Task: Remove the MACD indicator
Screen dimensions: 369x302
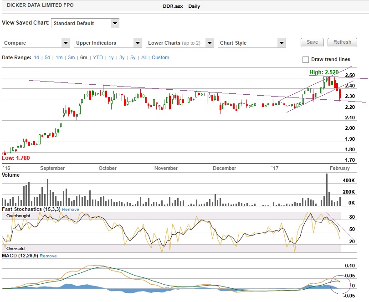Action: coord(48,256)
